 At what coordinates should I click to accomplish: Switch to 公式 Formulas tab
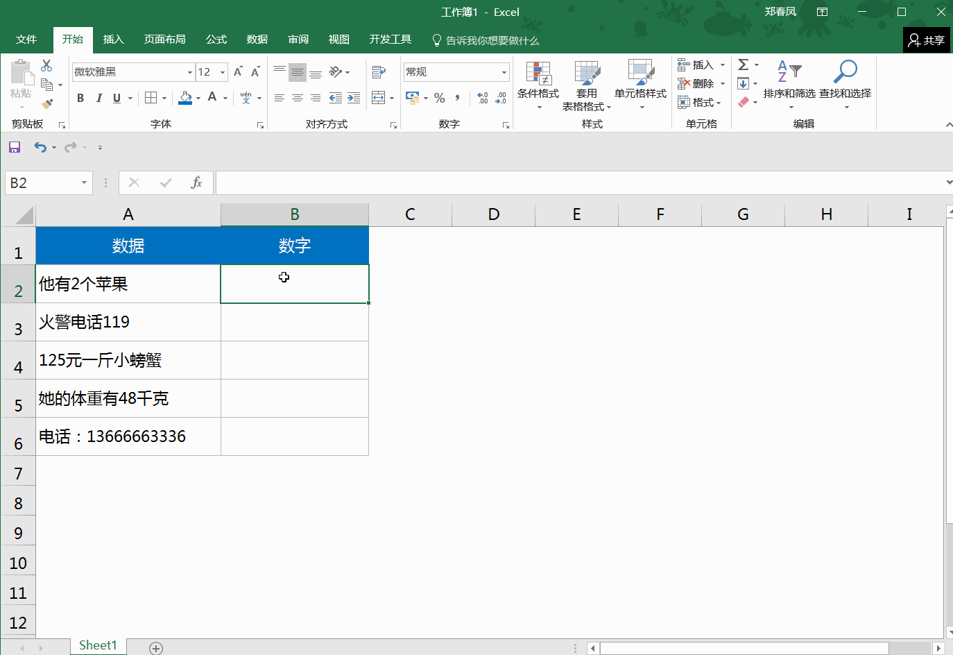(x=216, y=40)
